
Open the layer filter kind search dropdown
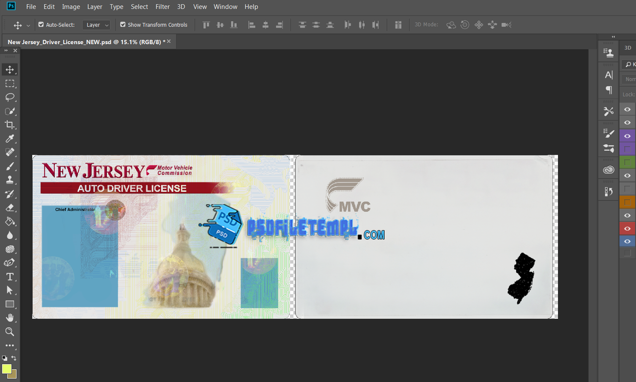[x=629, y=65]
